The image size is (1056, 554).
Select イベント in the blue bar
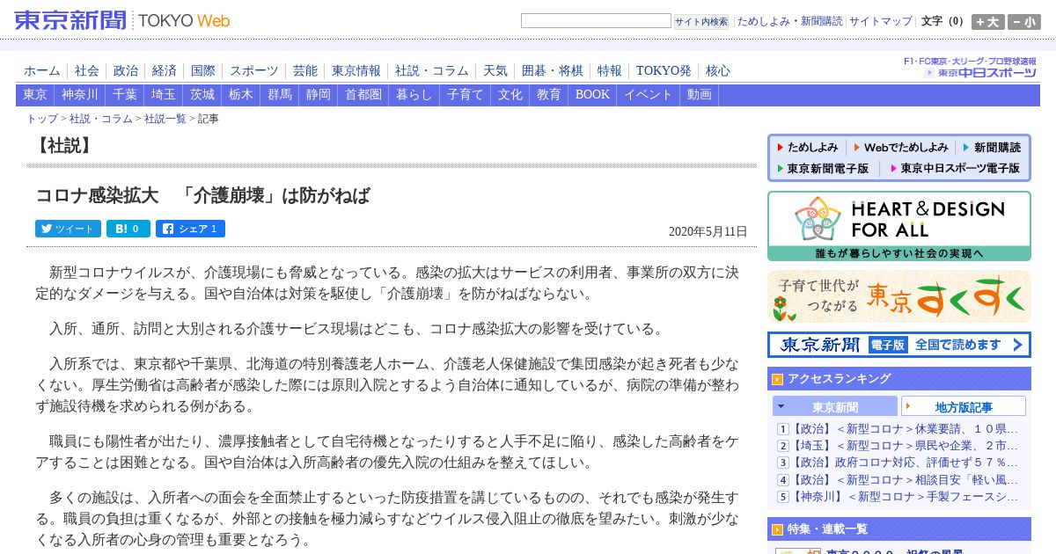click(649, 95)
